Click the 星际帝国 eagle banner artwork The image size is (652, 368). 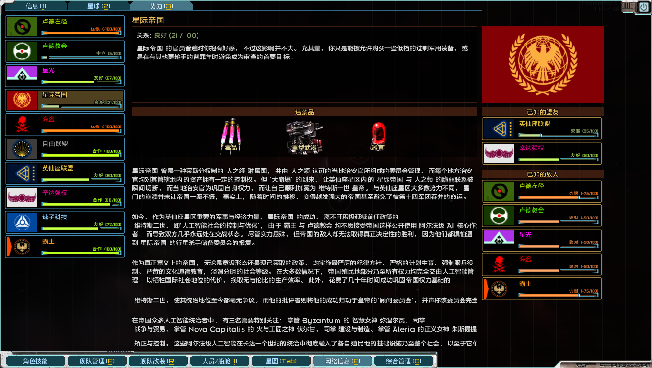542,64
